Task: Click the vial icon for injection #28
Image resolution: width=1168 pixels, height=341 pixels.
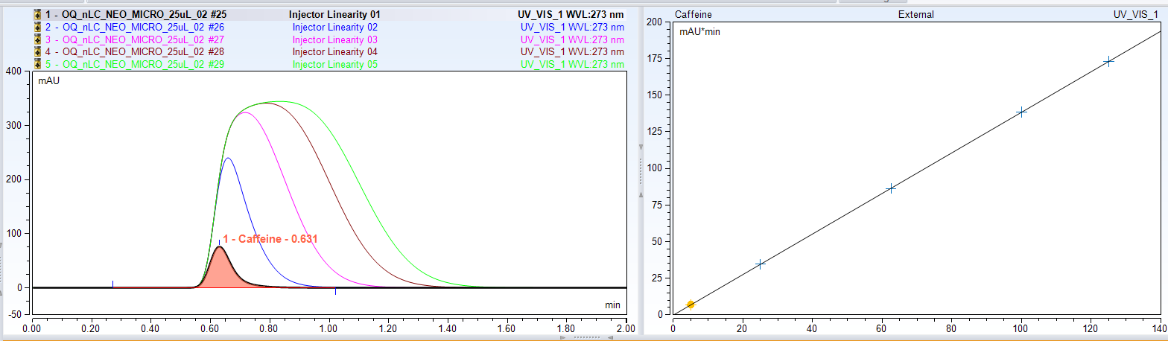Action: coord(37,52)
